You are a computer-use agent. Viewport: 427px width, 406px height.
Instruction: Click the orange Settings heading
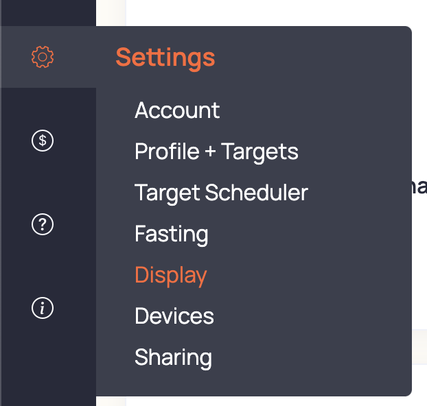click(x=165, y=58)
